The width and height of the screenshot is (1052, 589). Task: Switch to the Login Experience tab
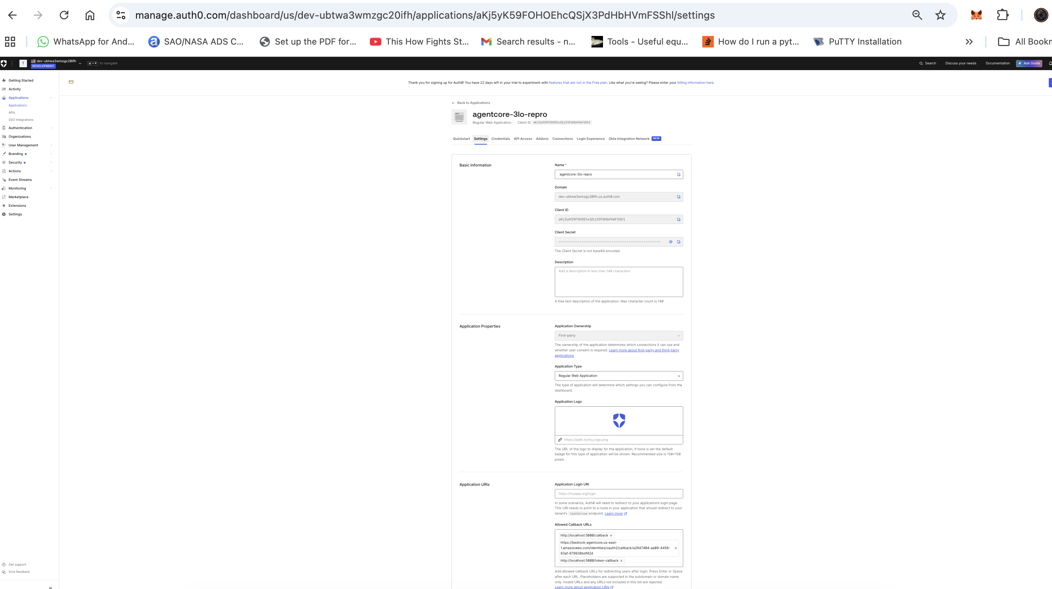(590, 139)
